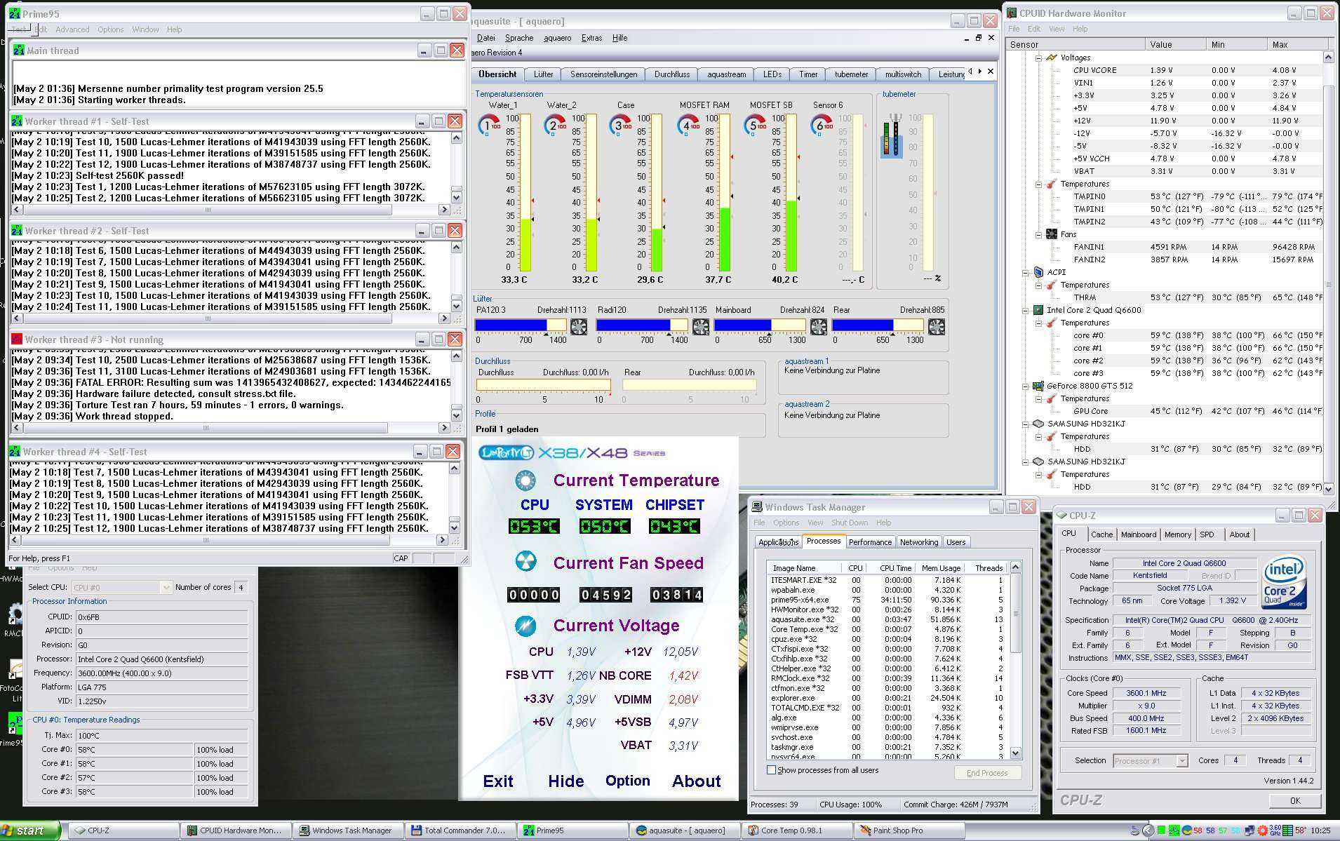Open the Options menu in Prime95
Image resolution: width=1340 pixels, height=841 pixels.
110,29
